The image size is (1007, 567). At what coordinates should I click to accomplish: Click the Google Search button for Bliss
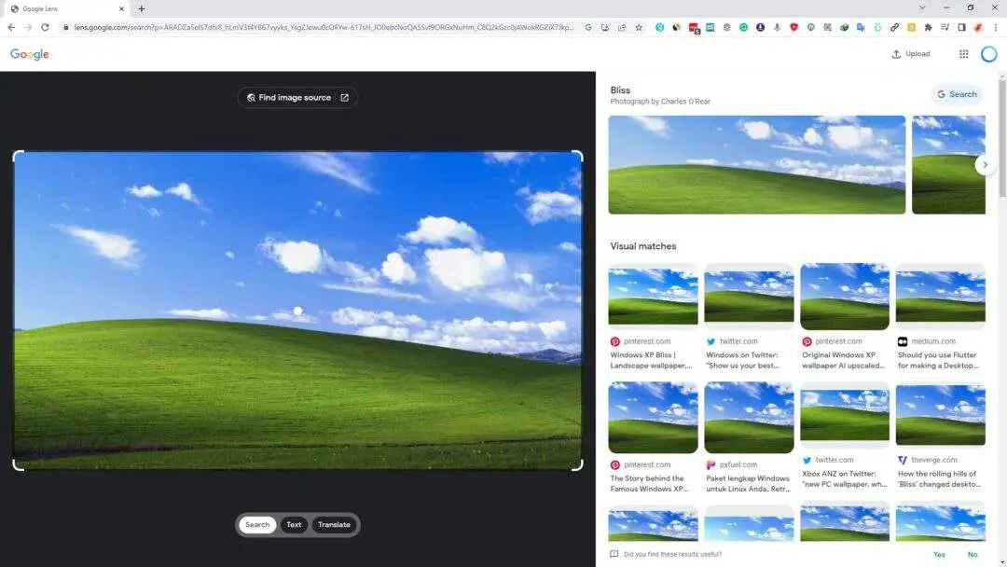pyautogui.click(x=957, y=94)
